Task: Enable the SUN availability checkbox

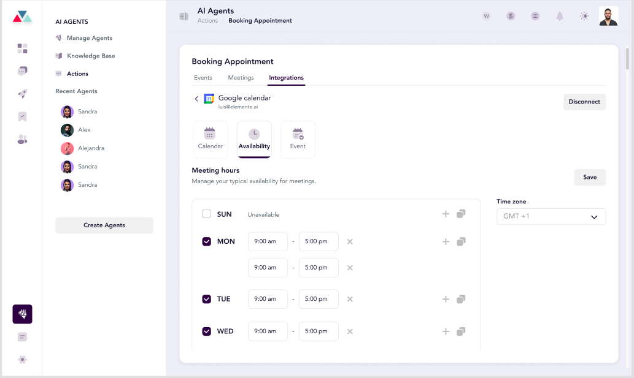Action: point(207,214)
